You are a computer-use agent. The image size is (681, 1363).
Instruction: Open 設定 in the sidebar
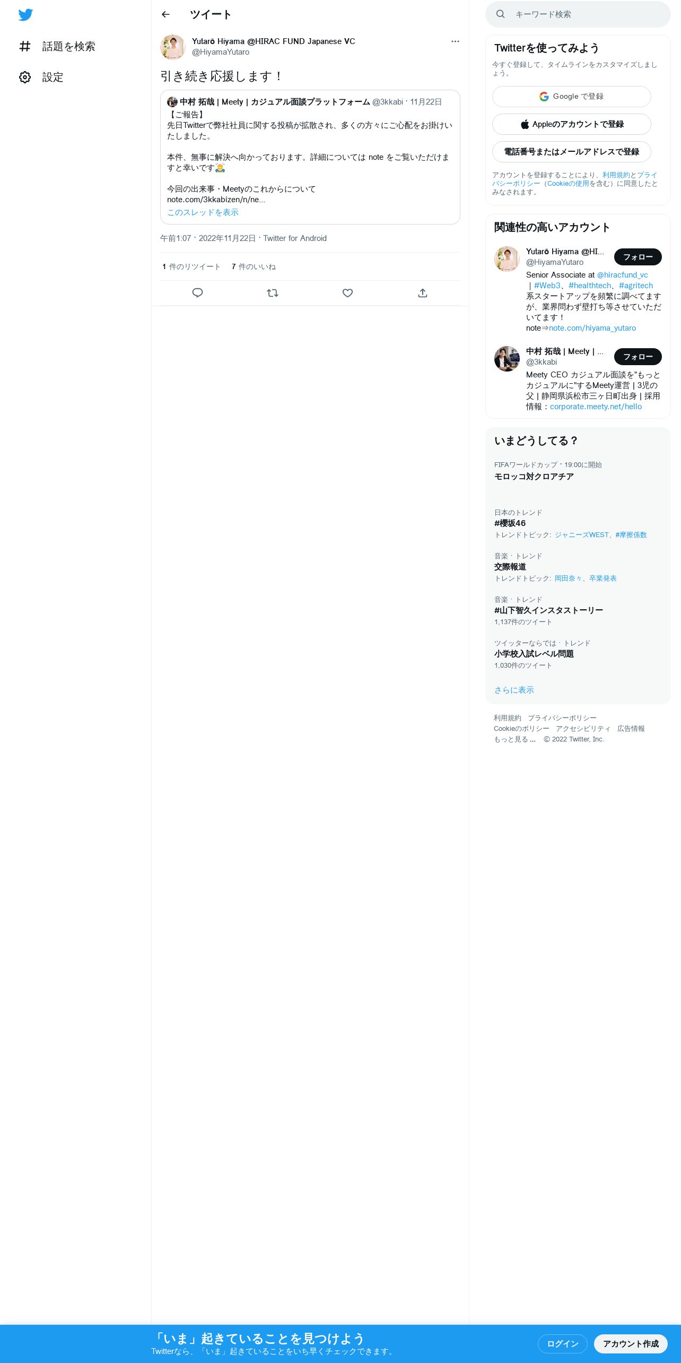41,77
